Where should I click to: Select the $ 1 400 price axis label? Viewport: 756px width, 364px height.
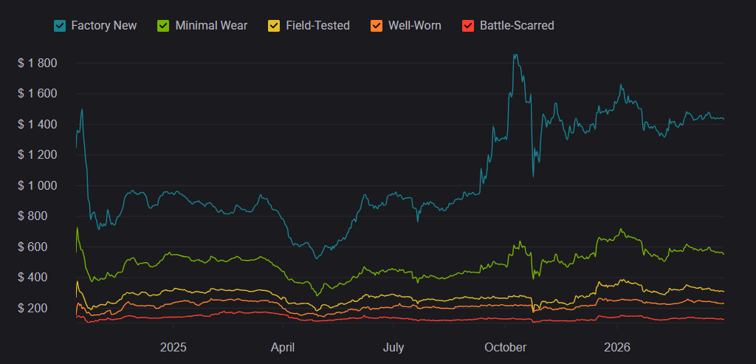point(38,124)
